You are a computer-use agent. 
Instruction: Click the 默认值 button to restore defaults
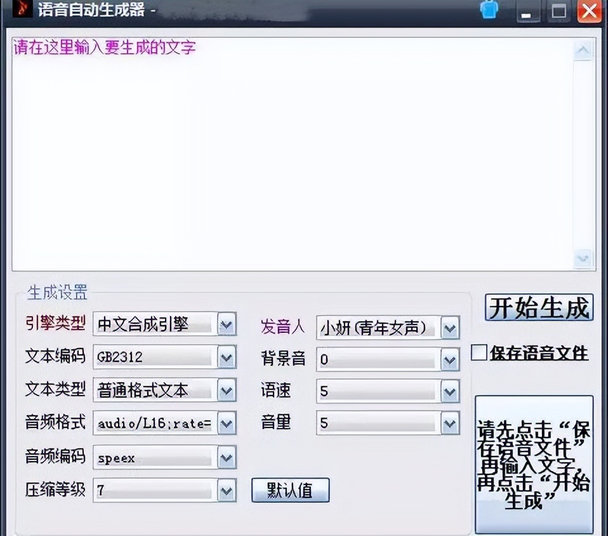tap(290, 490)
